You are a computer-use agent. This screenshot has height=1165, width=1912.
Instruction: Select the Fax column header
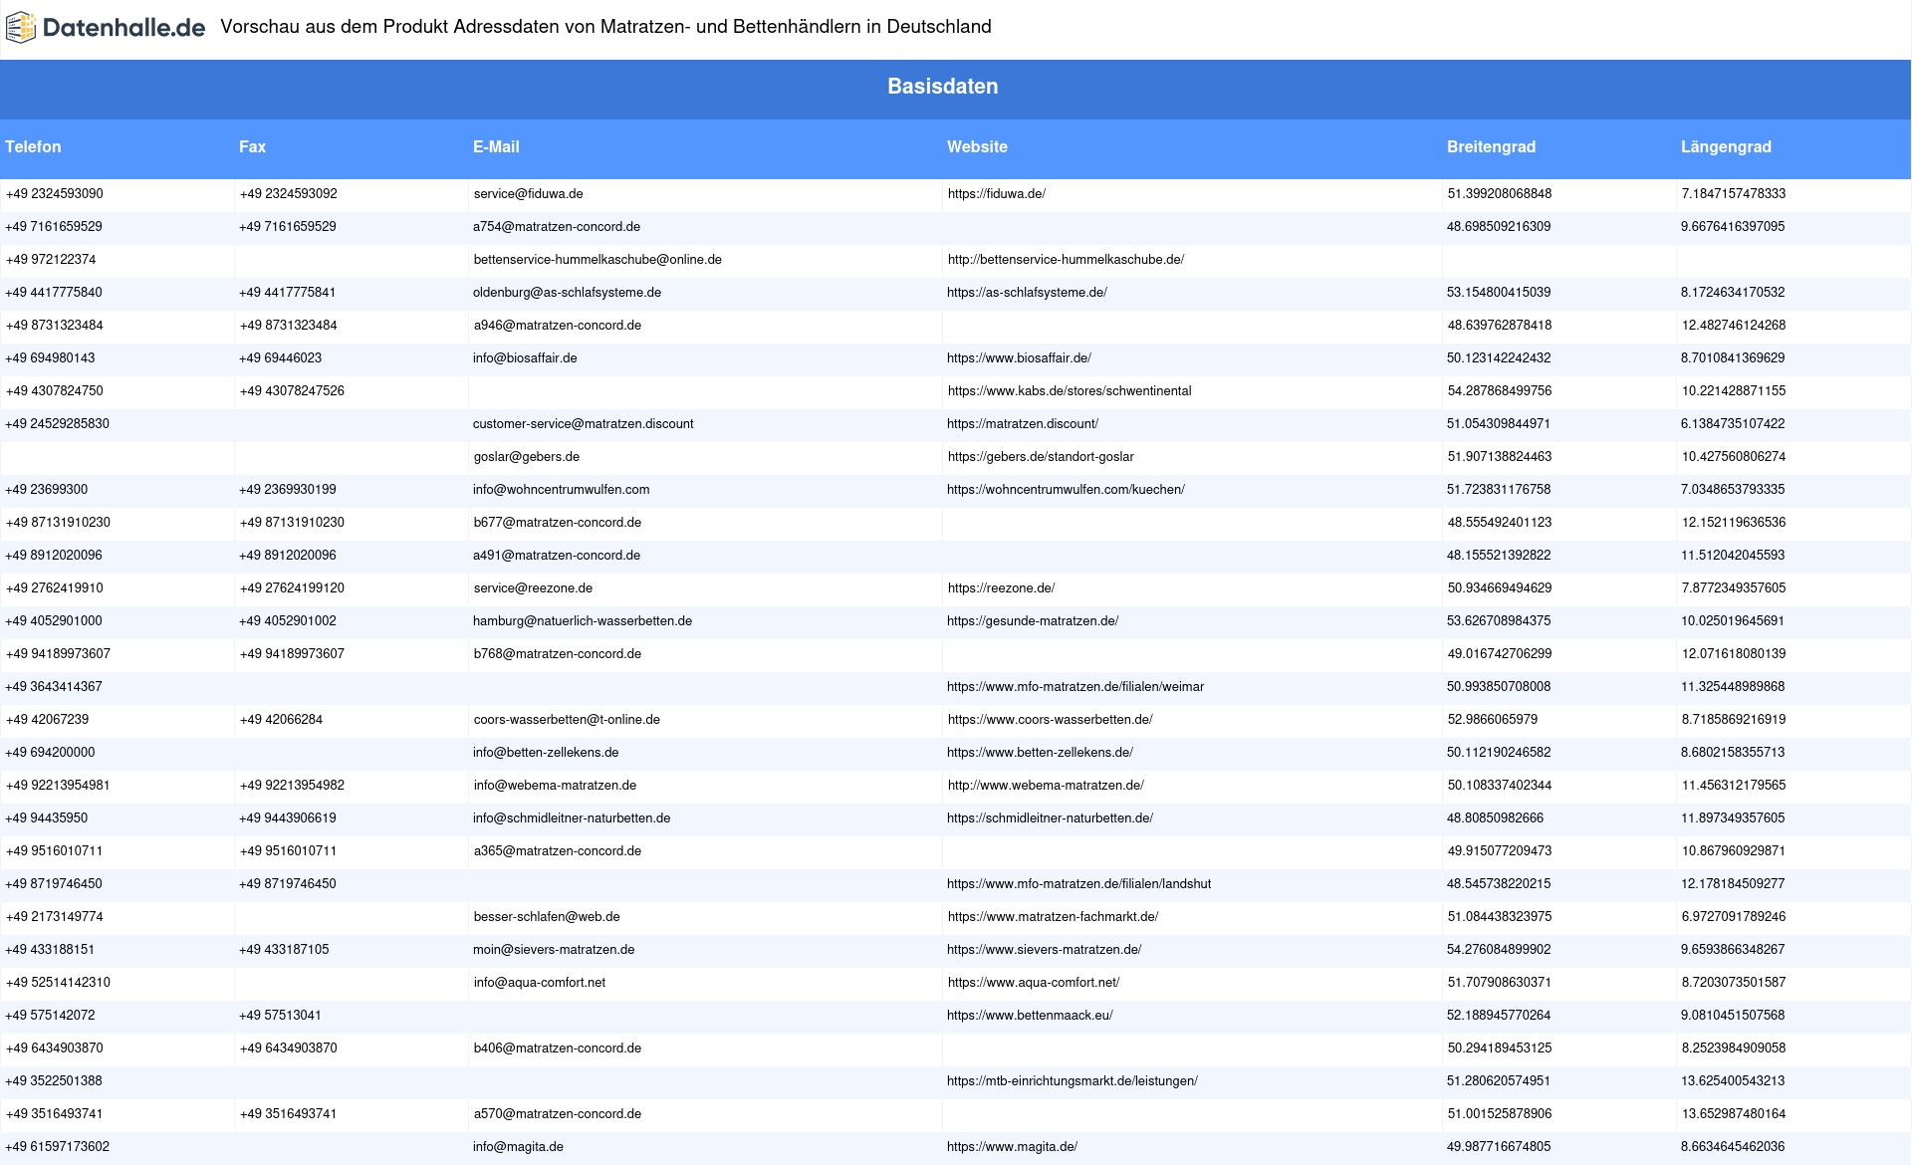(252, 147)
